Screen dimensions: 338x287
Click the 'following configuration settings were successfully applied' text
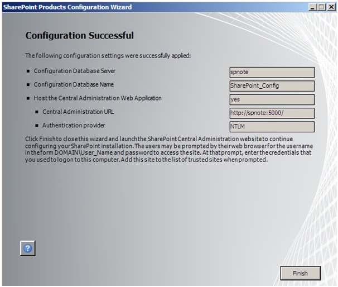point(108,56)
